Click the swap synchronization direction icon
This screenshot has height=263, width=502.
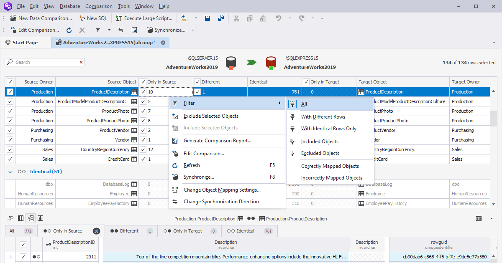(x=121, y=30)
